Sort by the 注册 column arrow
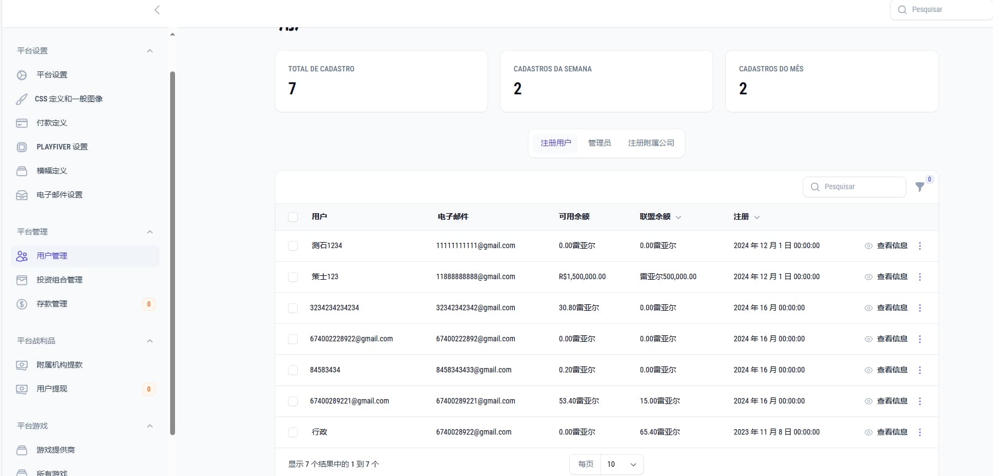Image resolution: width=993 pixels, height=476 pixels. [757, 218]
